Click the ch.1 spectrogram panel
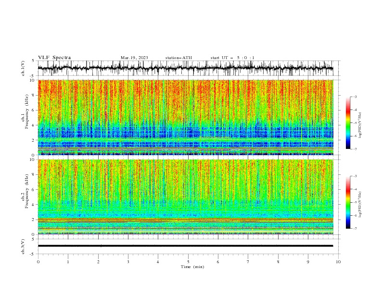This screenshot has width=381, height=294. coord(185,117)
